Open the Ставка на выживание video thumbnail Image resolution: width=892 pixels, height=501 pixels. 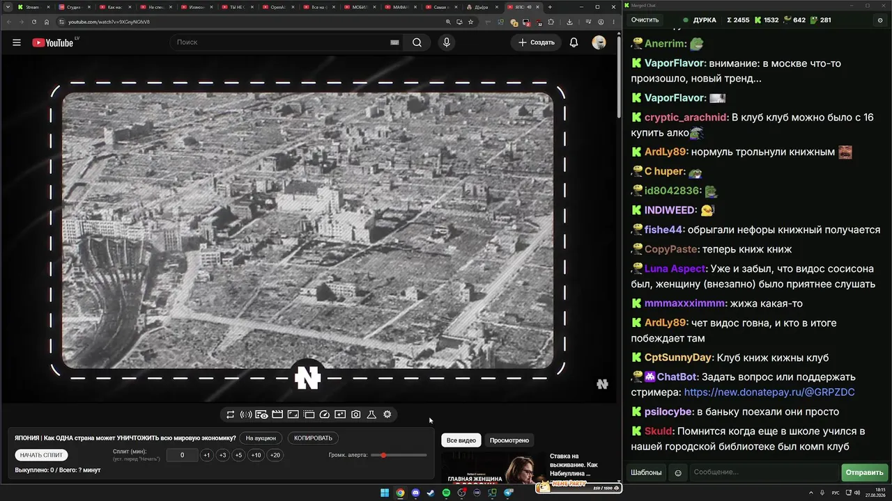493,468
